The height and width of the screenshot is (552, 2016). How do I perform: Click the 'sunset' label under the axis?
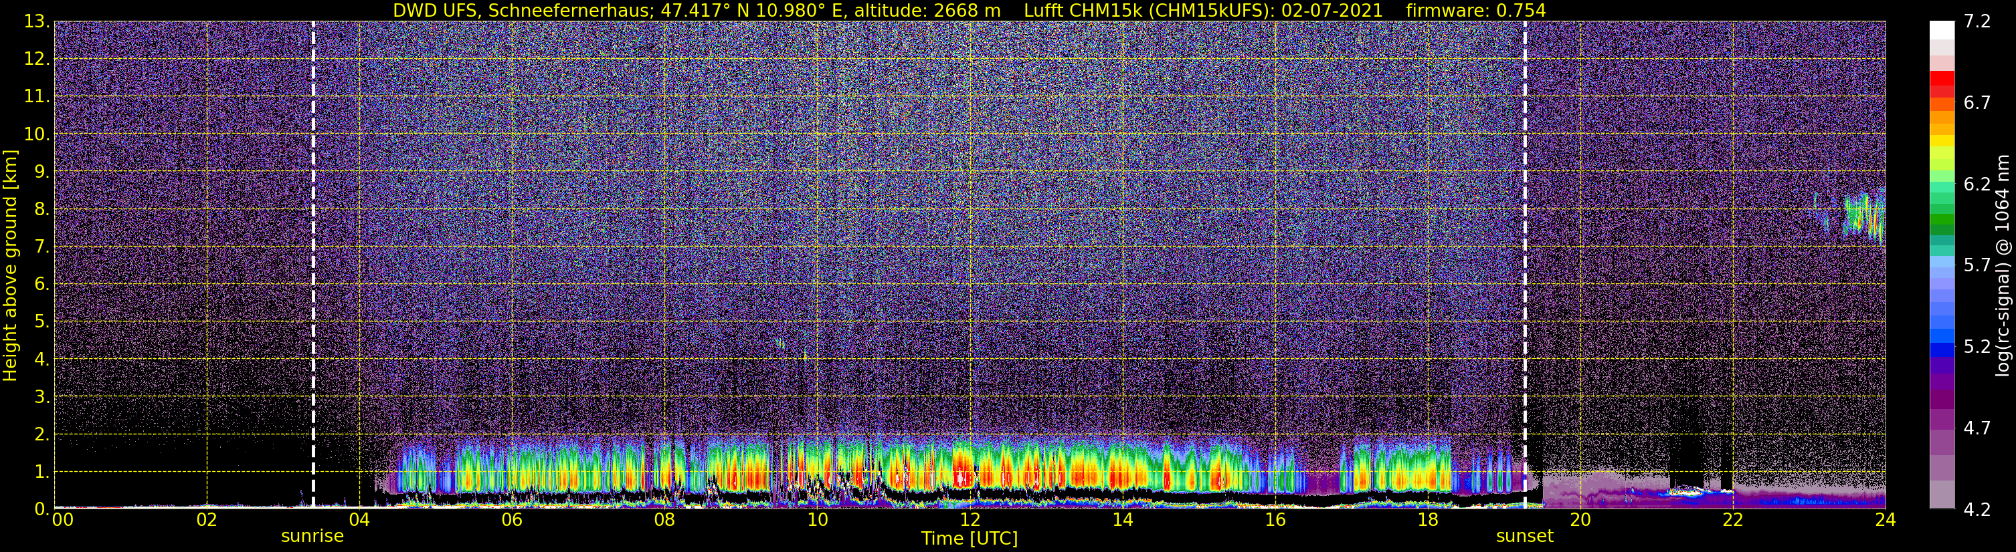click(x=1524, y=537)
